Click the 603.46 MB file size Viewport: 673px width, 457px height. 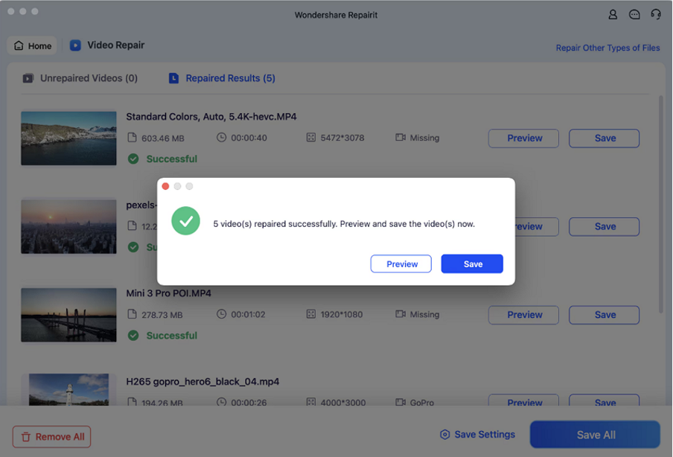(x=163, y=138)
